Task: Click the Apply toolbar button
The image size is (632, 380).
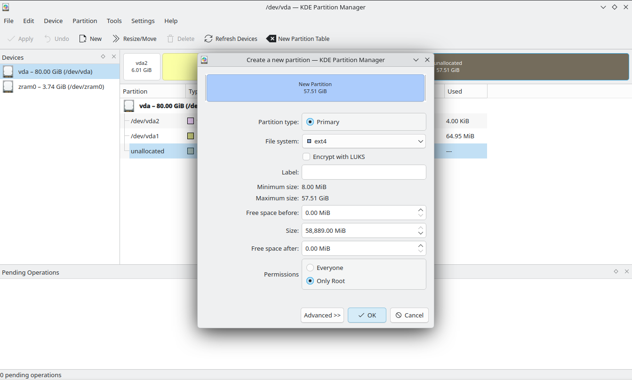Action: tap(20, 39)
